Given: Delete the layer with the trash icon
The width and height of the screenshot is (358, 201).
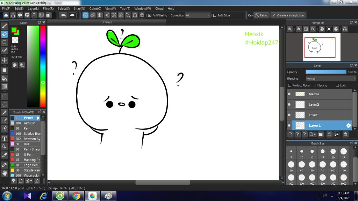Looking at the screenshot, I should tap(345, 134).
